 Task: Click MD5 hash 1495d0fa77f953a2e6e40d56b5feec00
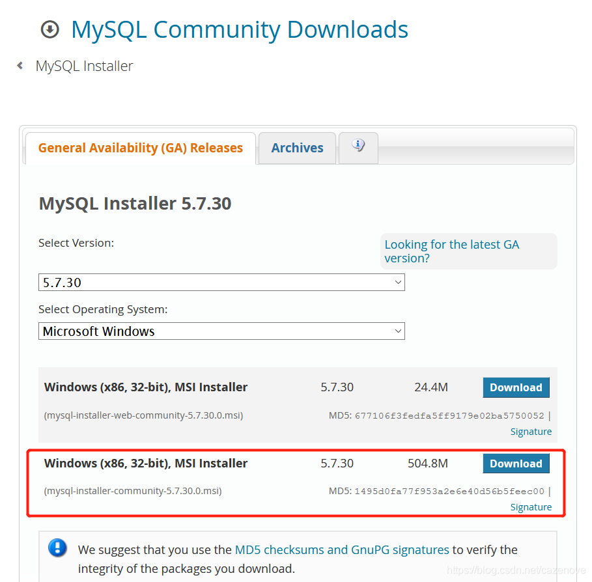(449, 492)
